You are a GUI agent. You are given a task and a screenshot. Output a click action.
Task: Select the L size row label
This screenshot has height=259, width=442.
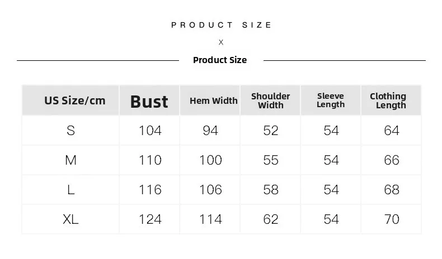click(x=70, y=190)
